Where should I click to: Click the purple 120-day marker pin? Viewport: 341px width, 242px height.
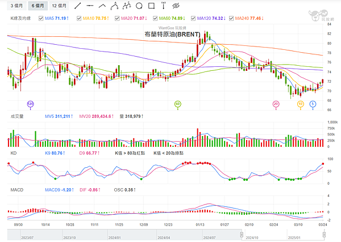[30, 104]
